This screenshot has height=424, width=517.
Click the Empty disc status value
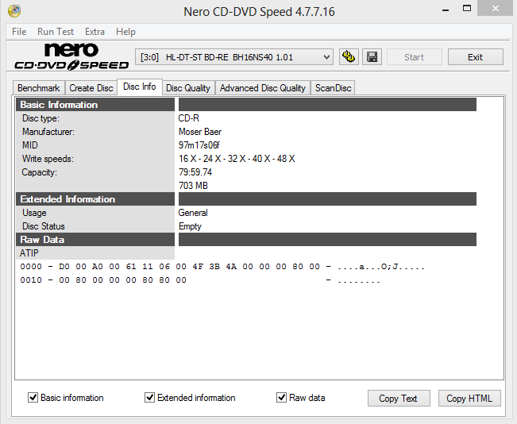[x=190, y=226]
